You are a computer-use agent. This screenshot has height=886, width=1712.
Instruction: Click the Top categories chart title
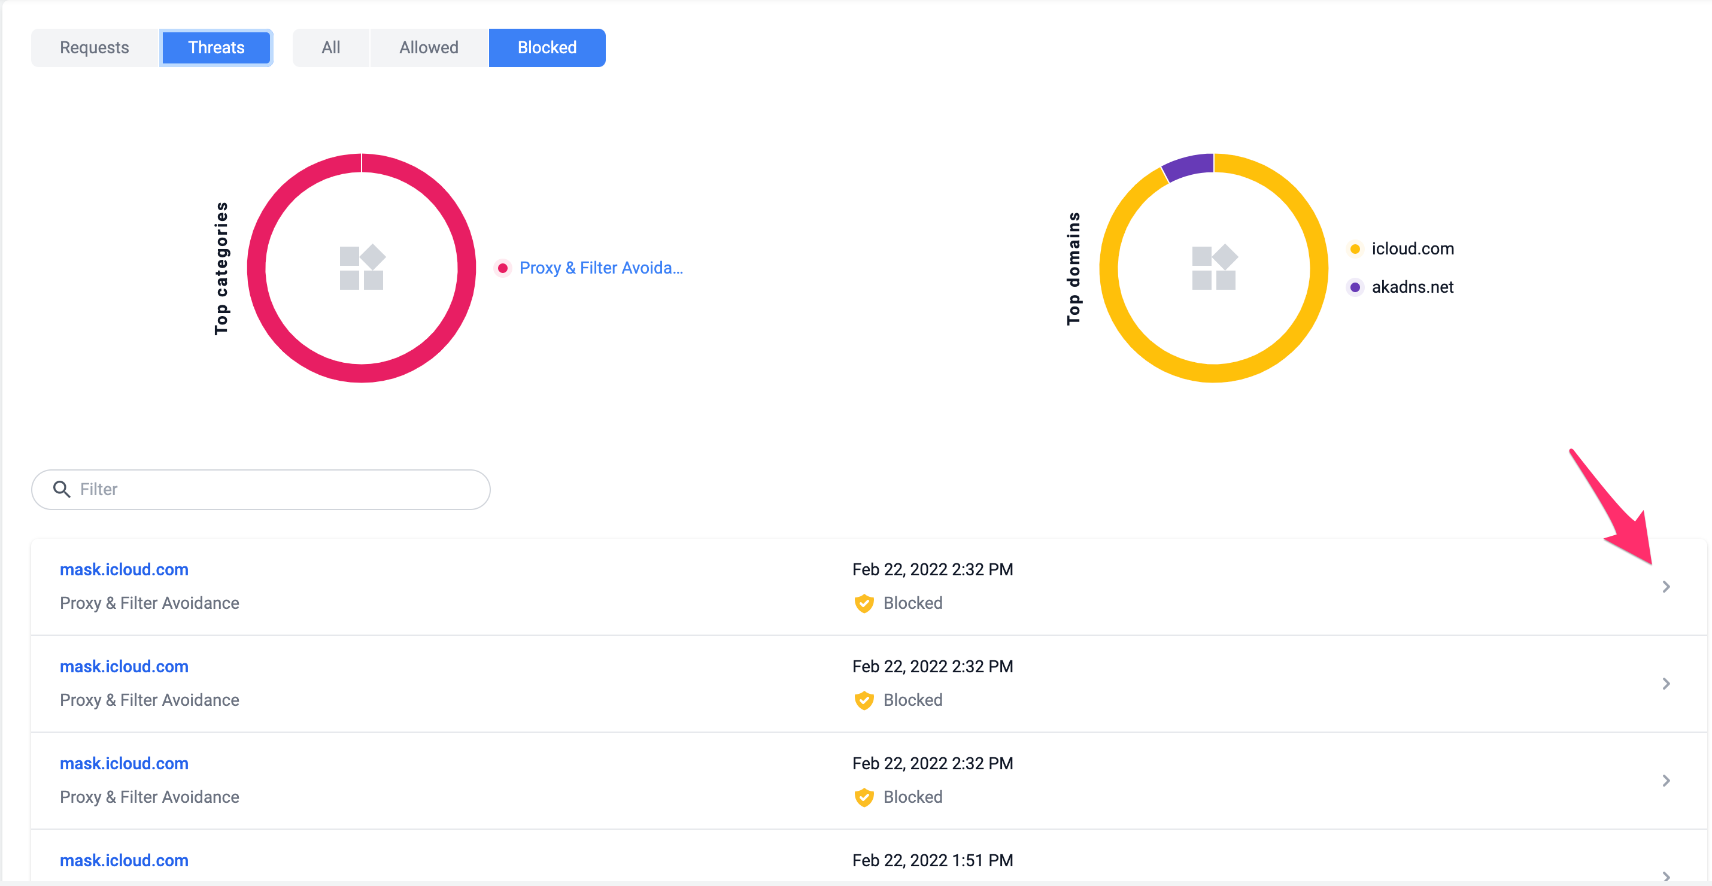coord(221,269)
